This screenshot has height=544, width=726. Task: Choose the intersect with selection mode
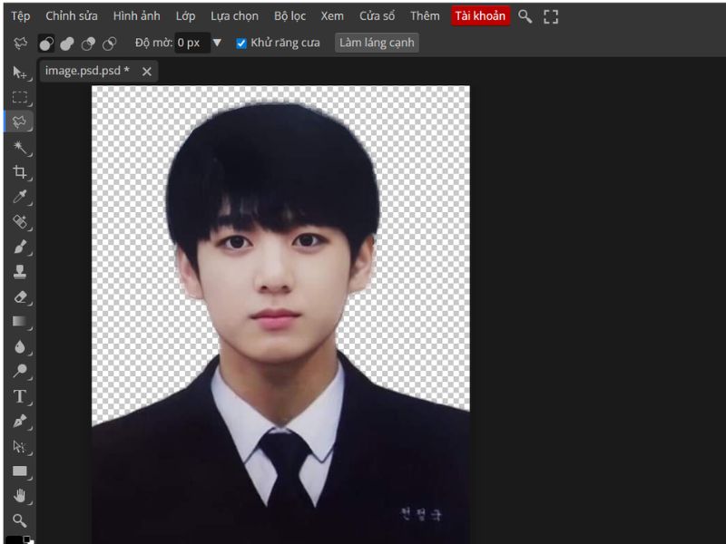(x=109, y=44)
